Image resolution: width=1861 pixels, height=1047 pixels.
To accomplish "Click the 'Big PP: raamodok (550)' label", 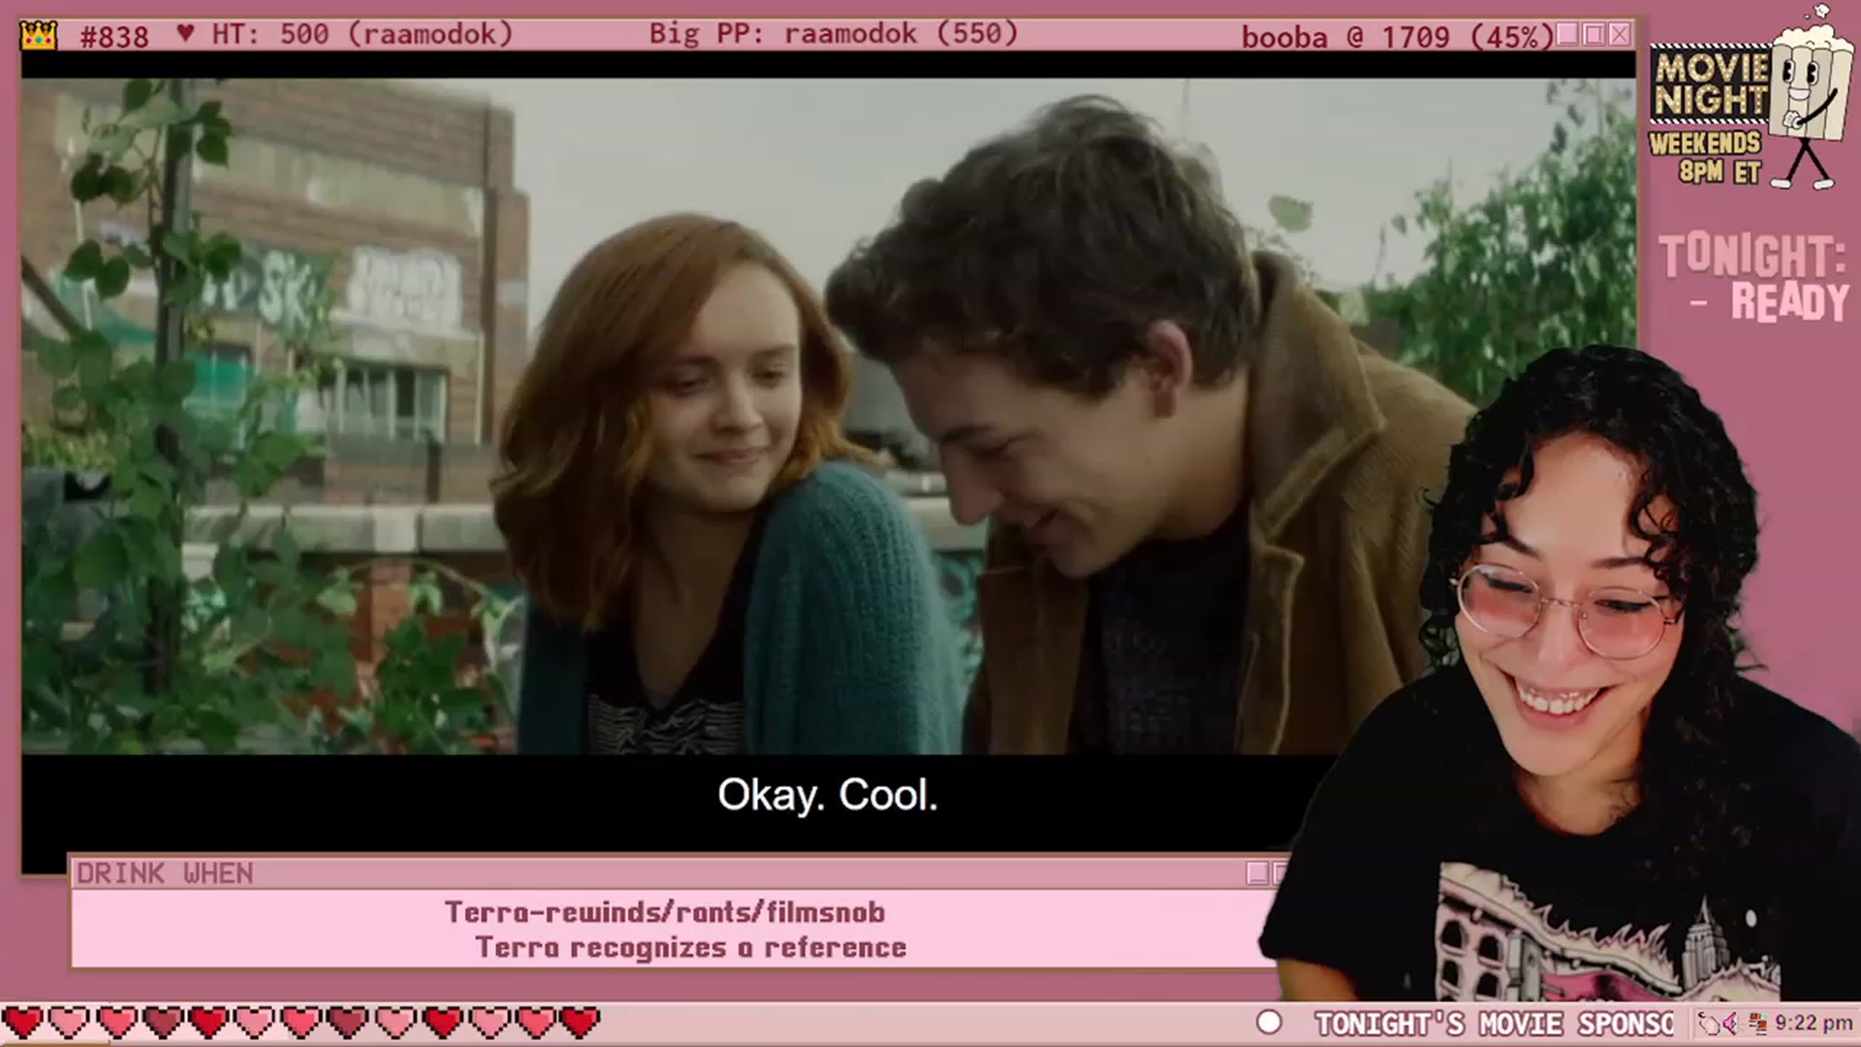I will (x=834, y=34).
